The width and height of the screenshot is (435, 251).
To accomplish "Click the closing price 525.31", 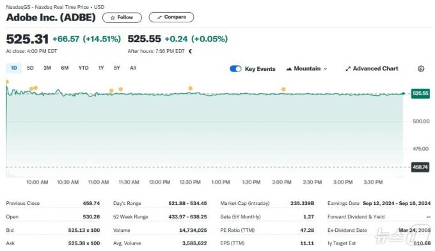I will [x=27, y=39].
